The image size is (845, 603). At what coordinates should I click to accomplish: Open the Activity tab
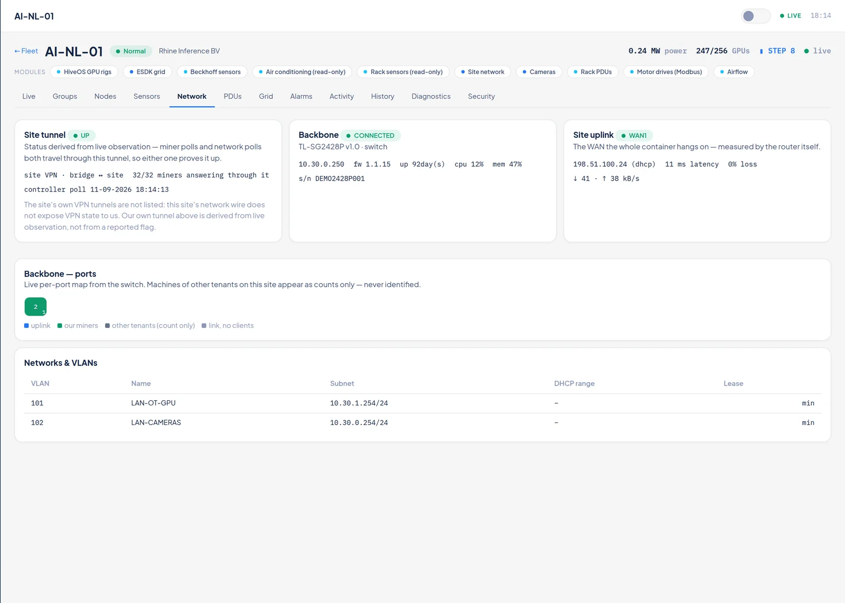(342, 96)
